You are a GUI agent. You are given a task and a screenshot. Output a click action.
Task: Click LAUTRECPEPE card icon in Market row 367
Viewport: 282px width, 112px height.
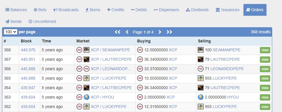coord(87,59)
